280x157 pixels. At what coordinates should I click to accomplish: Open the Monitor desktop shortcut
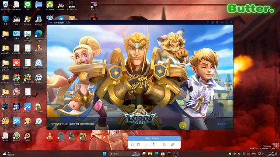click(x=61, y=6)
